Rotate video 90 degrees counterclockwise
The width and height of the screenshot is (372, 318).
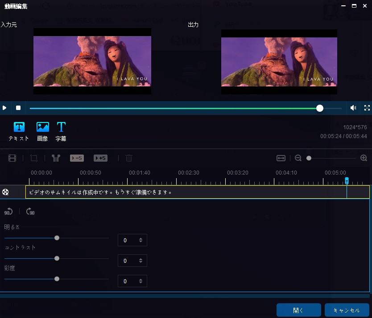click(8, 211)
